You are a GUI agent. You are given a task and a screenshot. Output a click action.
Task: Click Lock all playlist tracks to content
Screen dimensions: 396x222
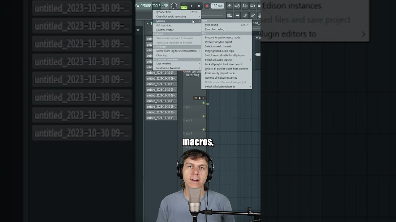pos(226,64)
